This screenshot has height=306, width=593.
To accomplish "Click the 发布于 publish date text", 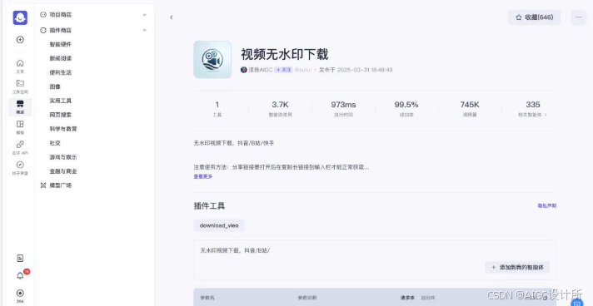I will [x=356, y=70].
